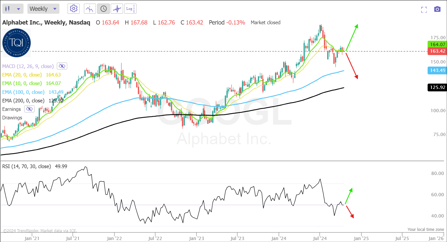This screenshot has width=447, height=242.
Task: Click Your local time zone text
Action: pos(425,230)
